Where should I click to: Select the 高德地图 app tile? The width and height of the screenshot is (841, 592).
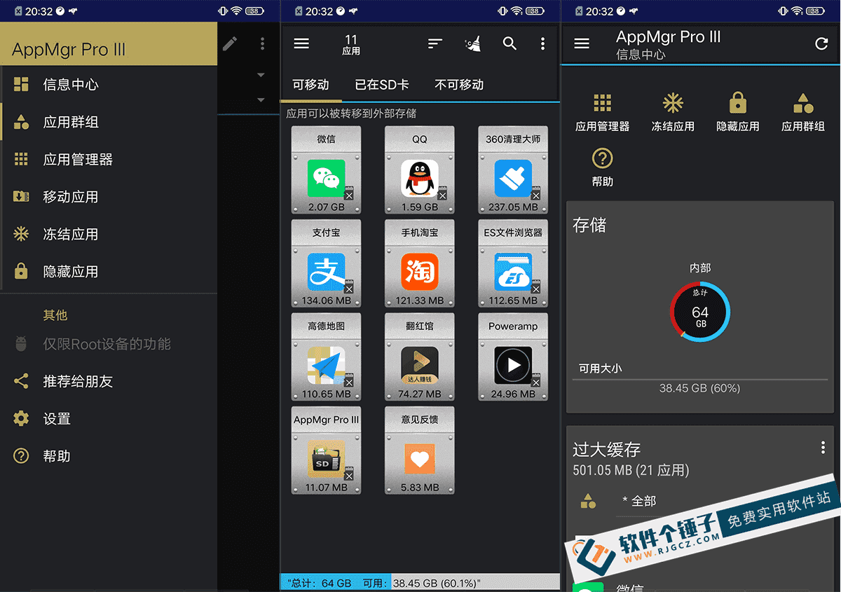click(326, 357)
